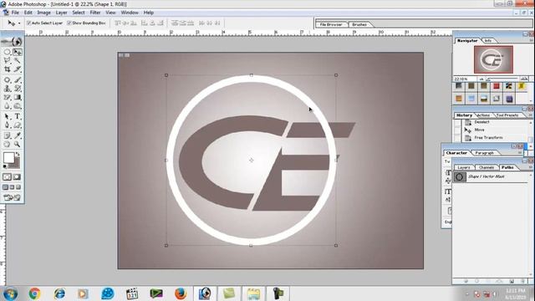Choose Full Screen Mode button

pyautogui.click(x=18, y=187)
